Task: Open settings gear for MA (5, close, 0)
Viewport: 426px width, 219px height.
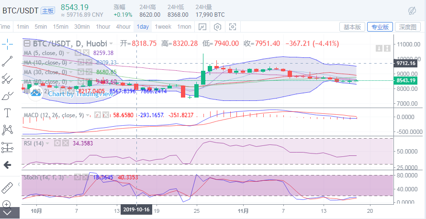Action: [x=78, y=53]
